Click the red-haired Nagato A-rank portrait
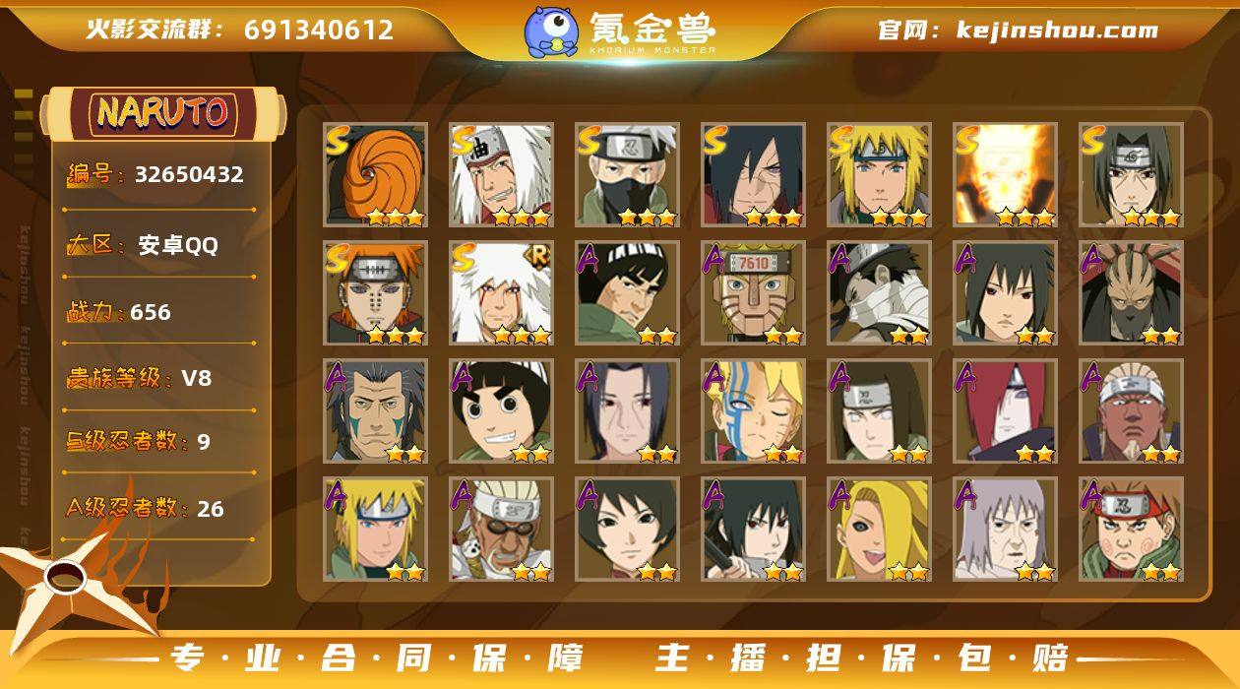 (1005, 411)
